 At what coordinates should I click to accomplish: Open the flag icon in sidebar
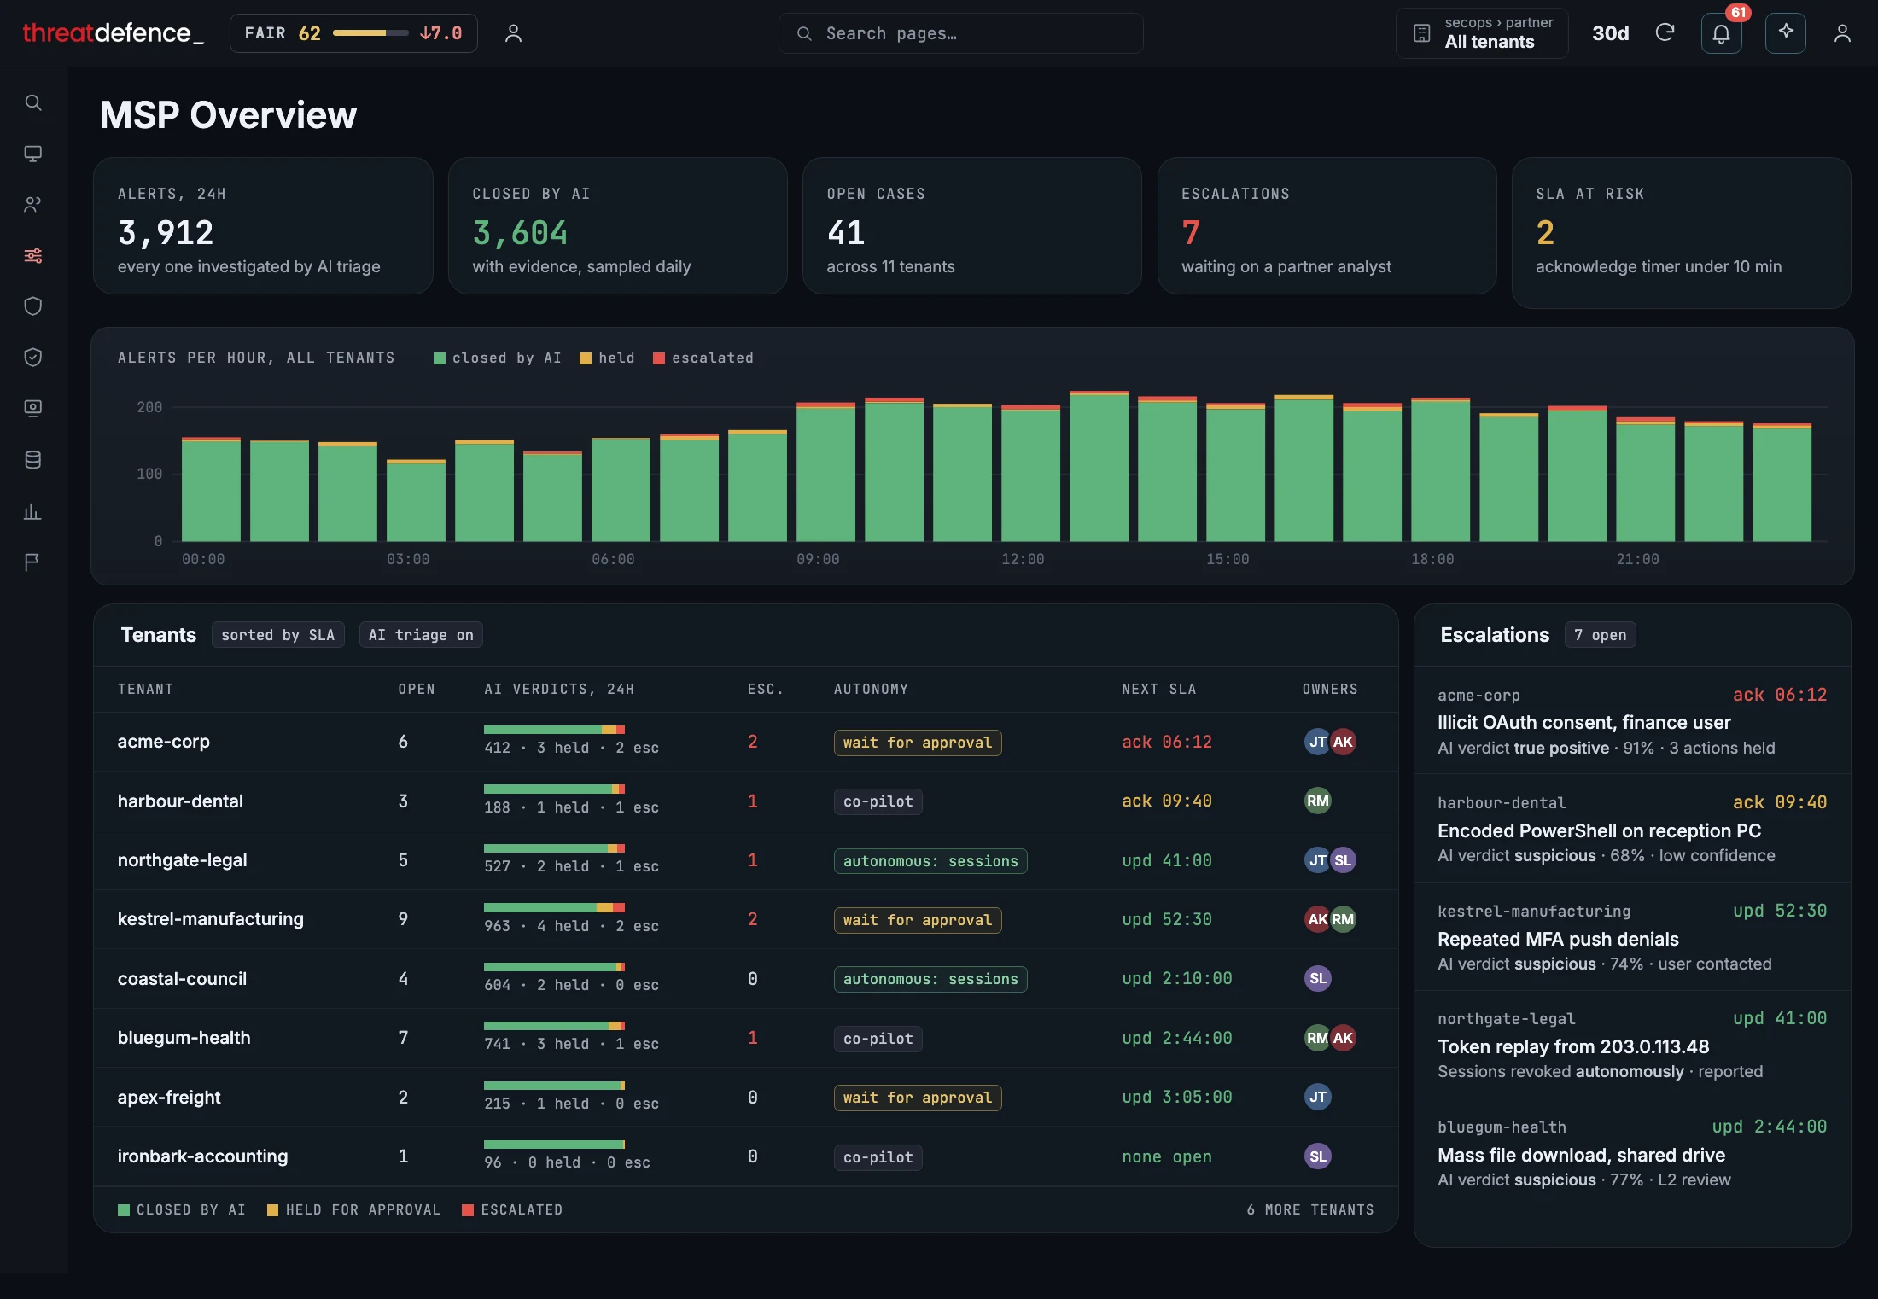pyautogui.click(x=33, y=562)
